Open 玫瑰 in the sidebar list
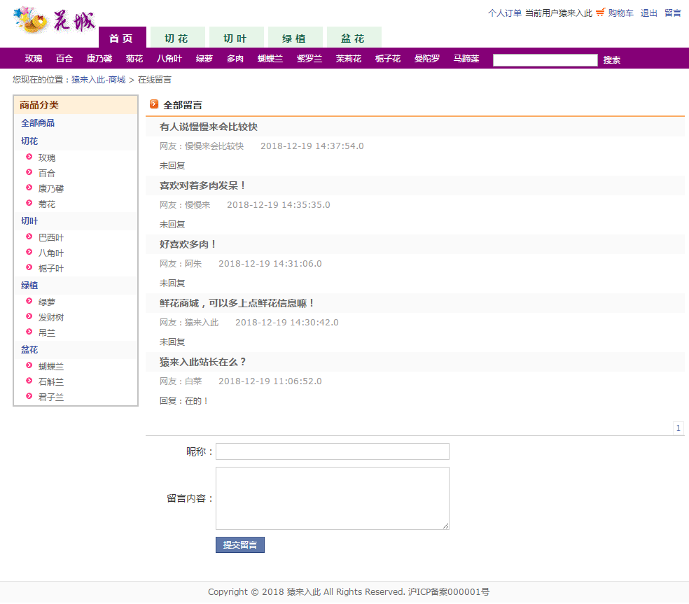The image size is (689, 604). click(47, 157)
